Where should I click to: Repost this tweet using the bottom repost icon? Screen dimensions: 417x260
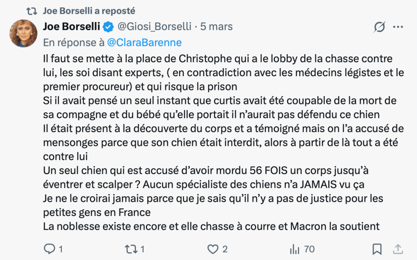pos(132,249)
